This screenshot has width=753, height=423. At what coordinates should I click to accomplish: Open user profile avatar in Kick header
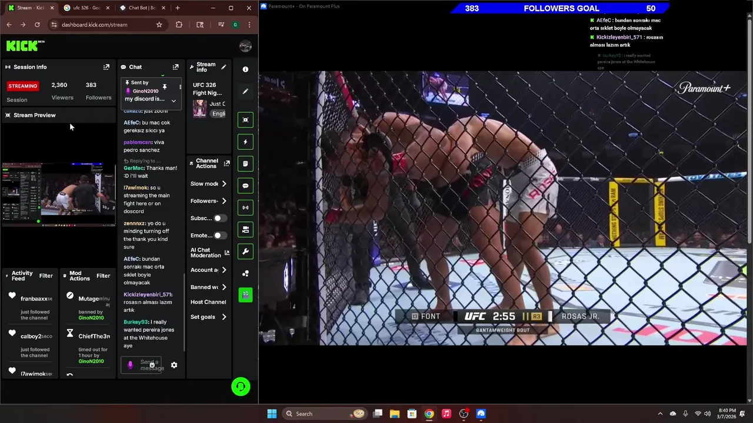coord(246,46)
